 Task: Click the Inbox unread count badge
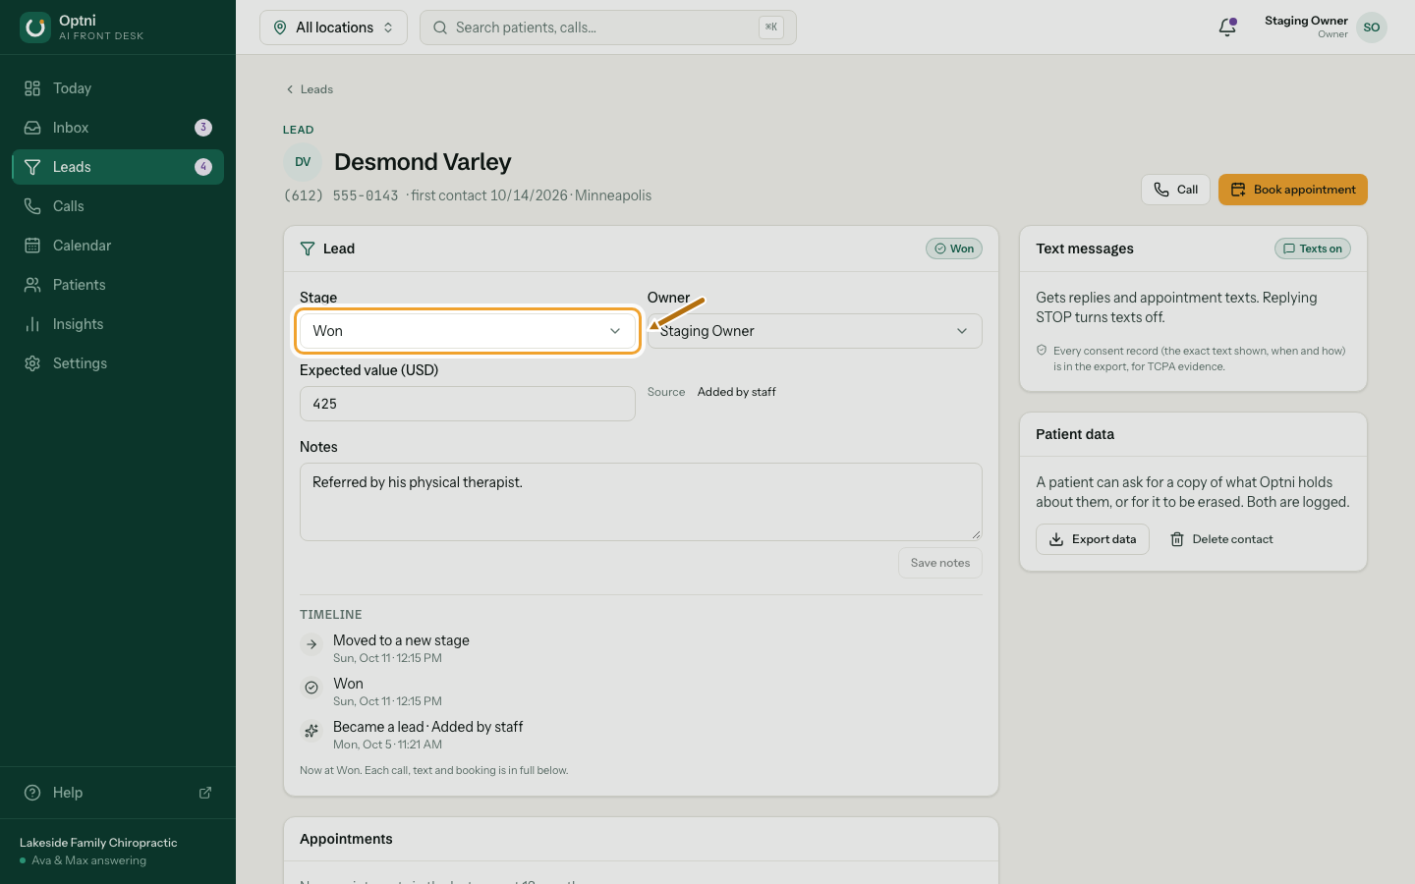click(203, 128)
